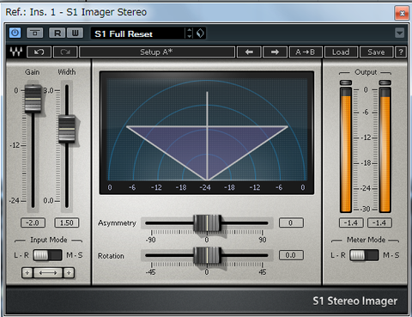The width and height of the screenshot is (412, 317).
Task: Enable Read automation (R) button
Action: pos(58,34)
